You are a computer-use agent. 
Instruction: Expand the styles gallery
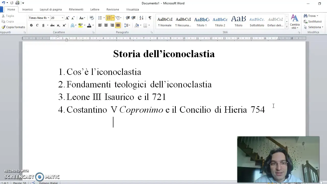tap(287, 27)
